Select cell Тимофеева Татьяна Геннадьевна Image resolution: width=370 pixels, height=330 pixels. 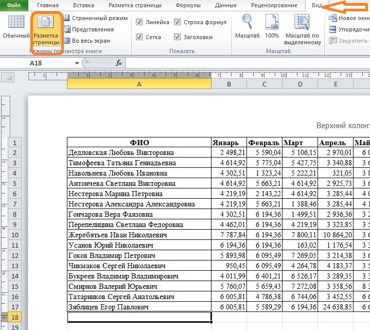tap(139, 163)
